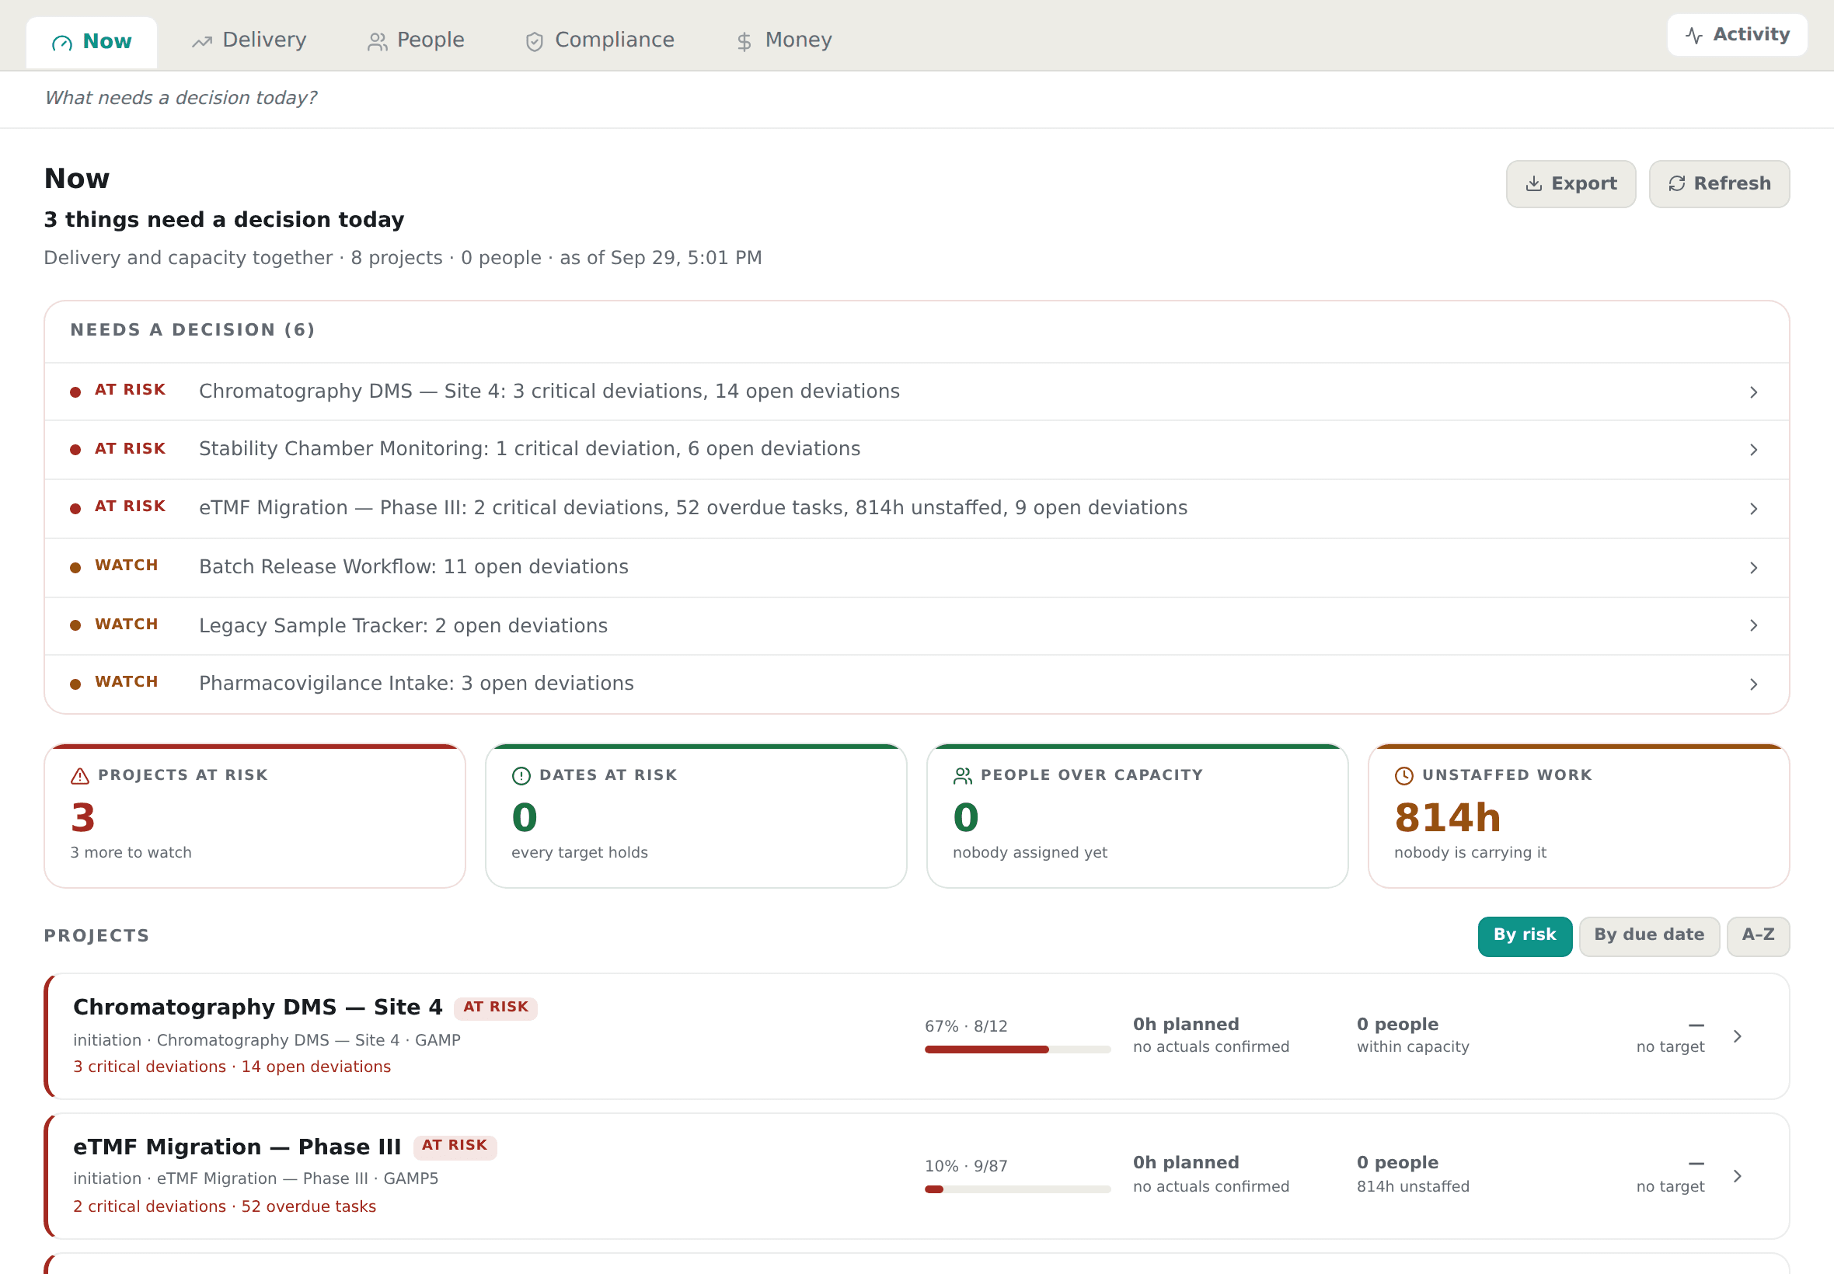Click Chromatography DMS 67% progress bar

tap(1017, 1049)
